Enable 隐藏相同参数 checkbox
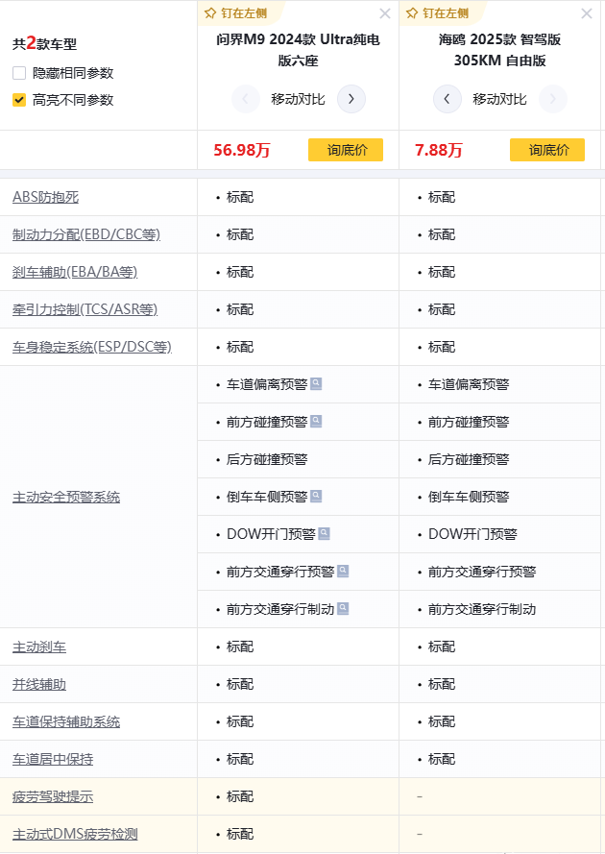Image resolution: width=605 pixels, height=854 pixels. 19,73
